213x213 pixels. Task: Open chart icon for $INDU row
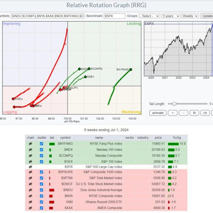[31, 190]
